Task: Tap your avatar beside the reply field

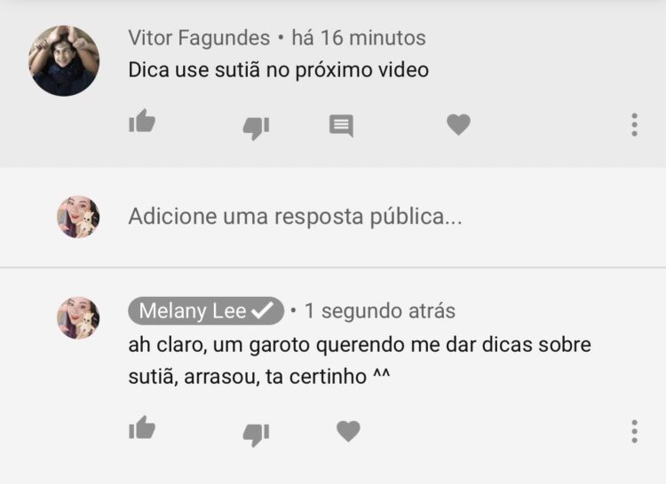Action: pos(78,216)
